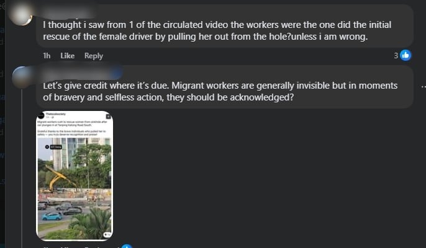Click Thelocalsociety round profile icon in screenshot
Viewport: 426px width, 248px height.
(41, 115)
